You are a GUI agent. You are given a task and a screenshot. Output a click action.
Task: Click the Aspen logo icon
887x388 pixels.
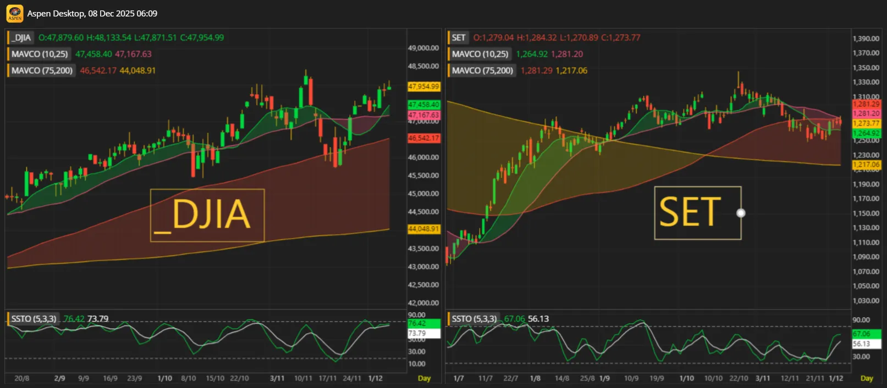15,14
